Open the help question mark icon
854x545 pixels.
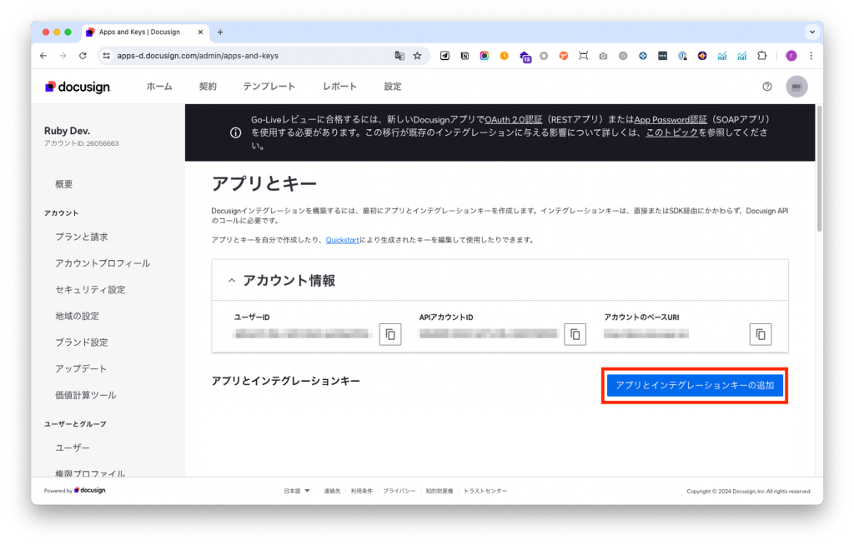click(767, 87)
